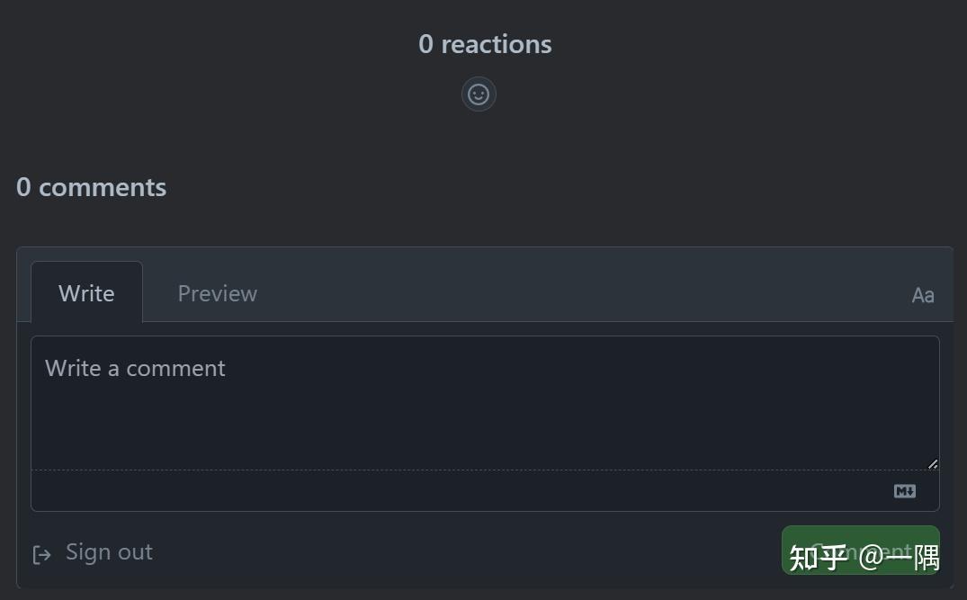The height and width of the screenshot is (600, 967).
Task: Click the "0 comments" heading
Action: click(x=91, y=187)
